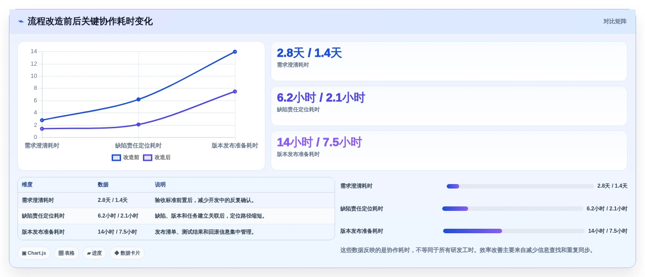645x277 pixels.
Task: Click 改造前 data point at 需求澄清耗时
Action: [42, 120]
